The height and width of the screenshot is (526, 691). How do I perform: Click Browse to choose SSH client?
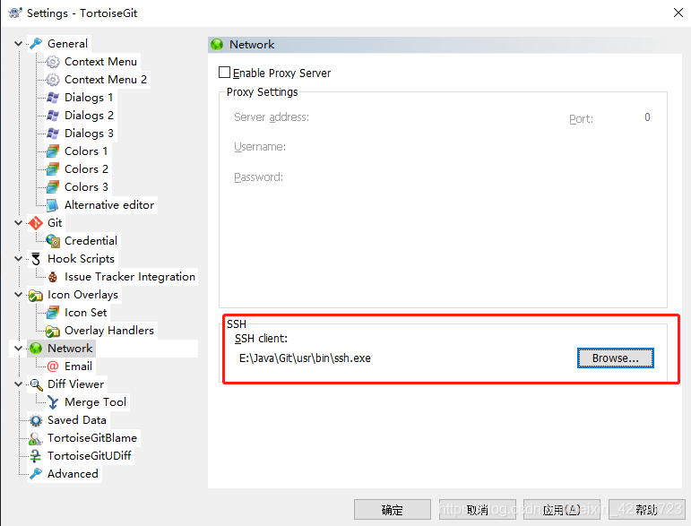615,358
